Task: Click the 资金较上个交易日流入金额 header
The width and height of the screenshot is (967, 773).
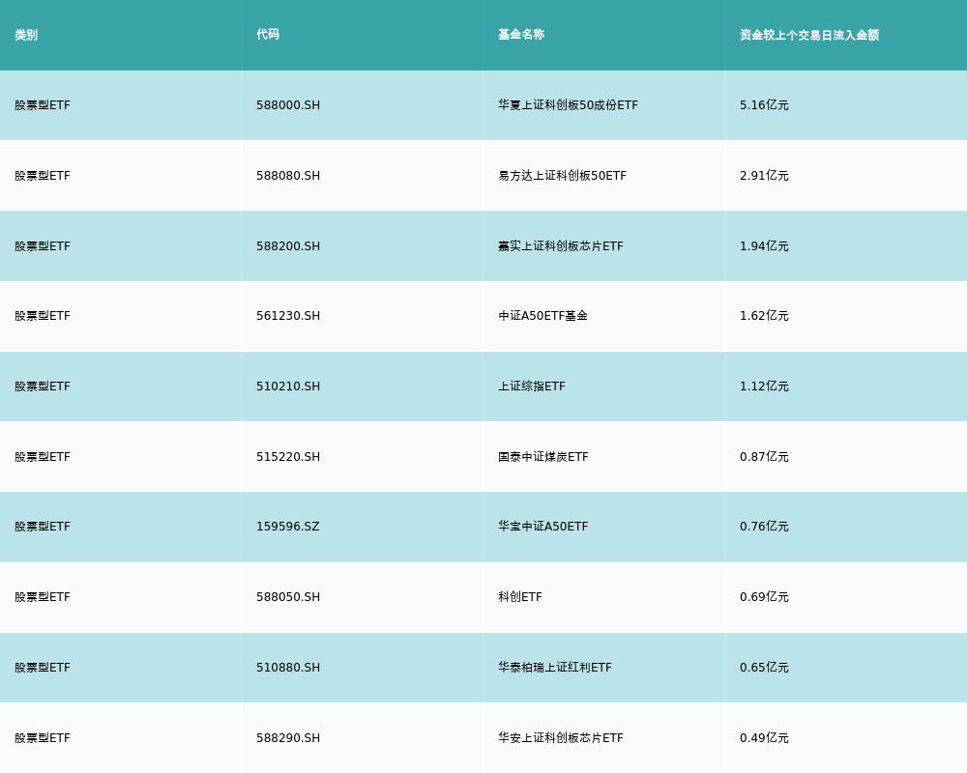Action: tap(809, 35)
